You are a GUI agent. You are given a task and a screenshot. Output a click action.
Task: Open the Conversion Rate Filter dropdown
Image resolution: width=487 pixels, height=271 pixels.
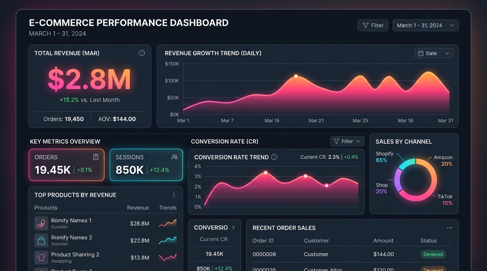pyautogui.click(x=347, y=141)
